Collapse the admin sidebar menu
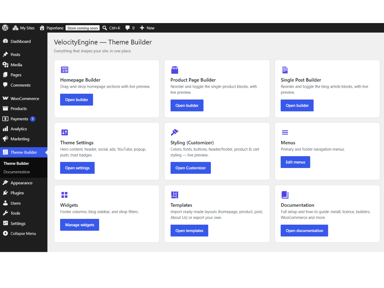Screen dimensions: 384x288 [x=19, y=234]
